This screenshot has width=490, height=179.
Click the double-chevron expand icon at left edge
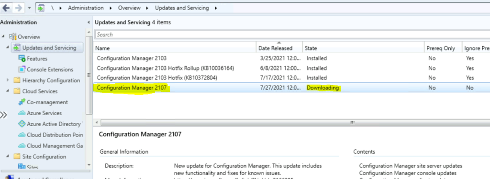click(3, 115)
